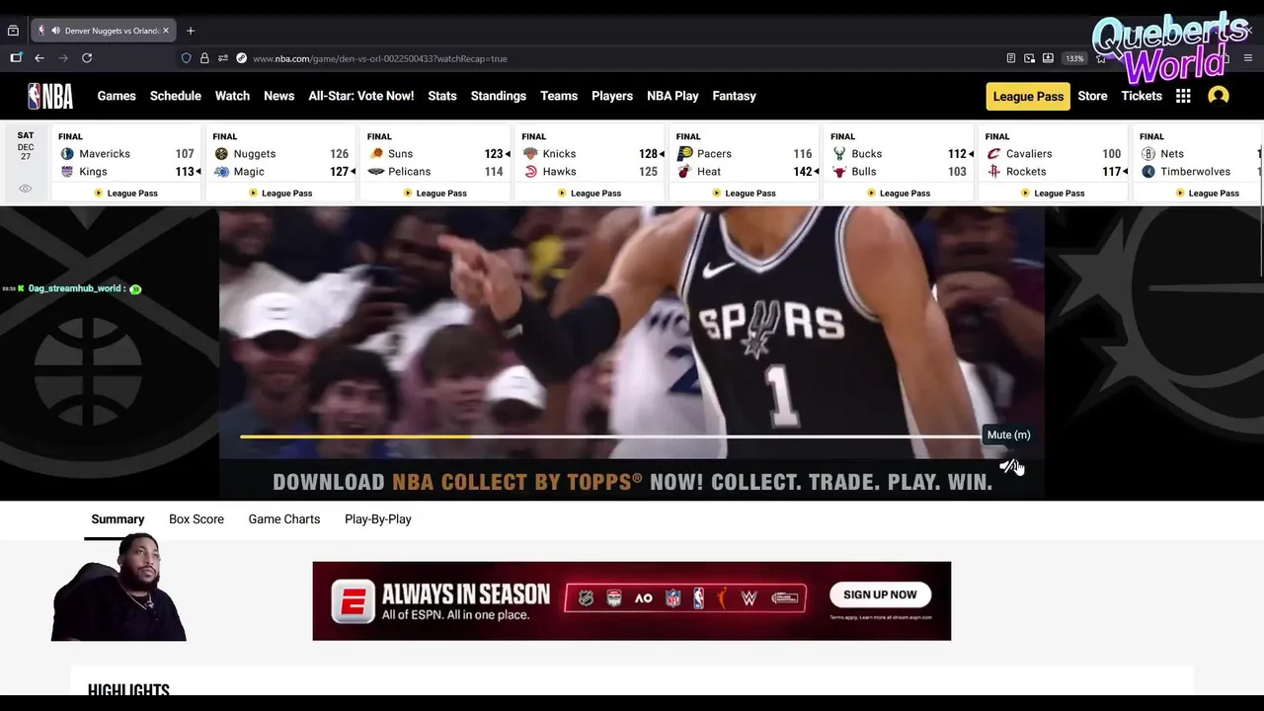Switch to the Box Score tab
Image resolution: width=1264 pixels, height=711 pixels.
coord(197,519)
